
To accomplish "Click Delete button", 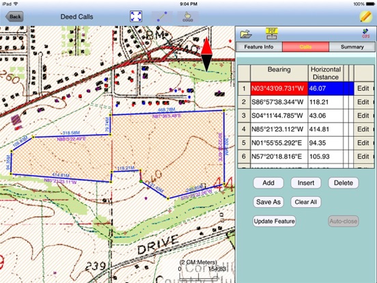I will point(344,183).
